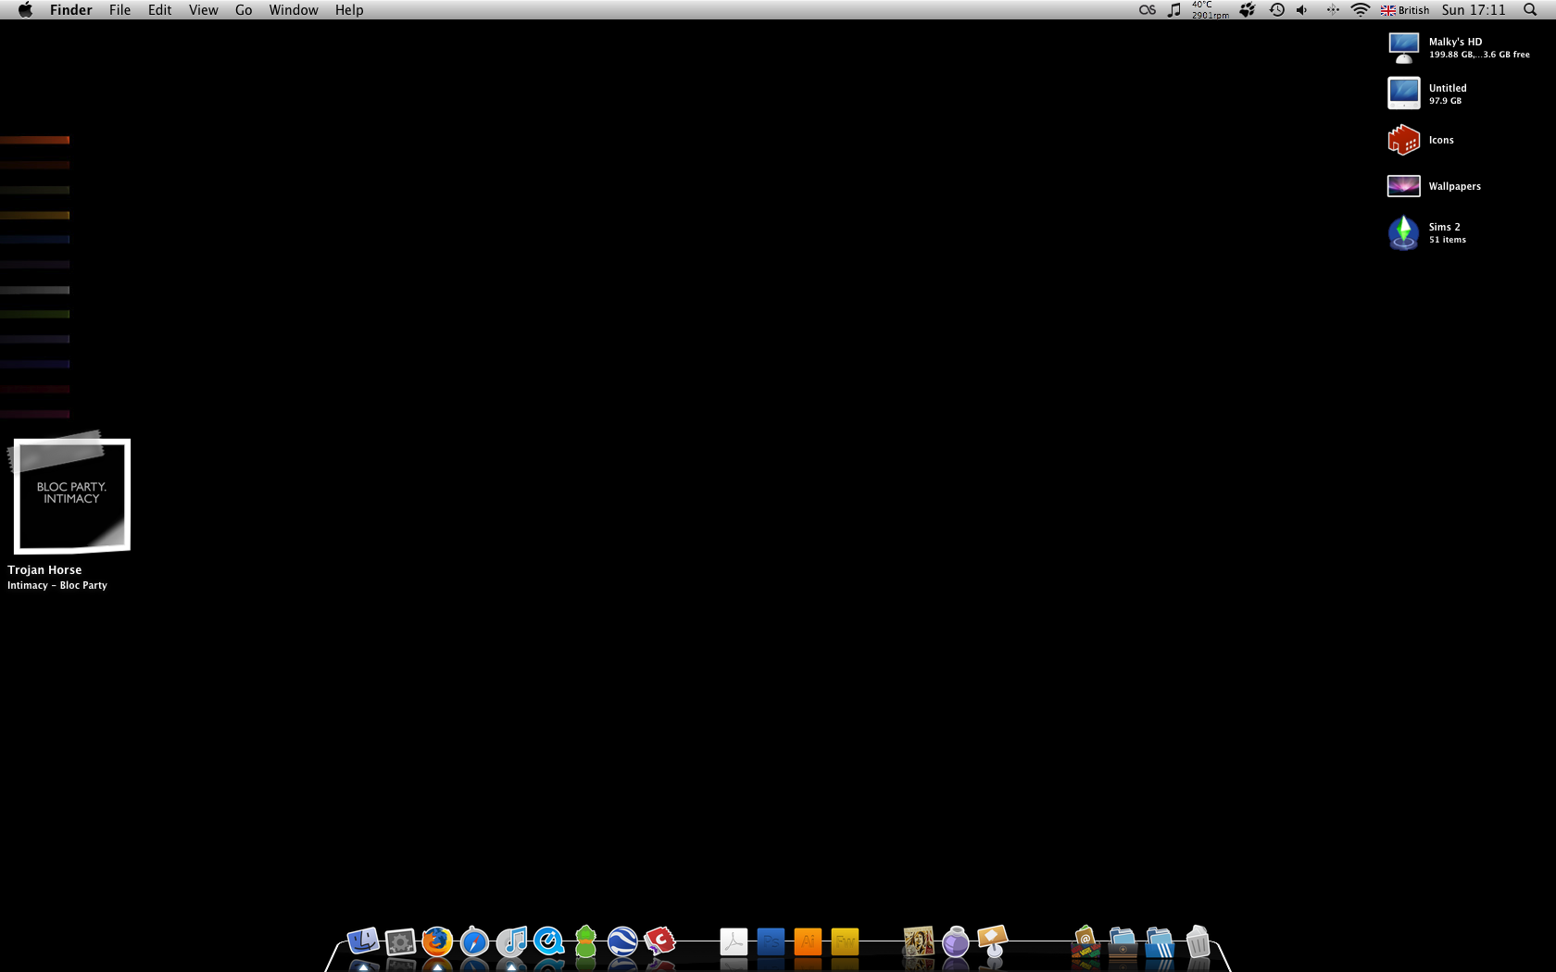The width and height of the screenshot is (1556, 972).
Task: Mute audio via the menu bar speaker
Action: tap(1302, 10)
